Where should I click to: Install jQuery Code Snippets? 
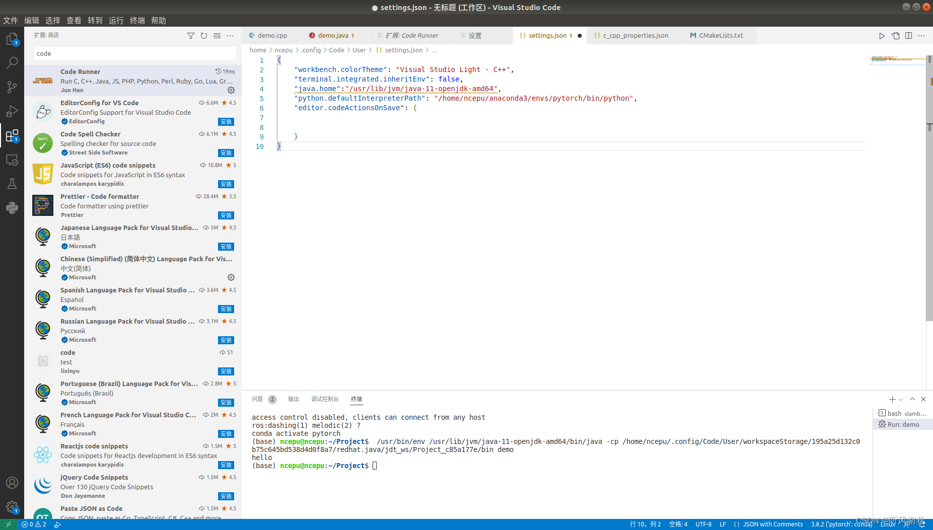click(226, 496)
